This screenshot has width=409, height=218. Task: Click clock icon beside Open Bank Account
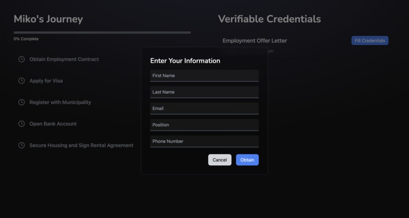pos(22,124)
